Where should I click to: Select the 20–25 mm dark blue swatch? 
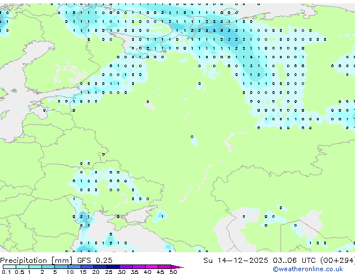pyautogui.click(x=100, y=267)
